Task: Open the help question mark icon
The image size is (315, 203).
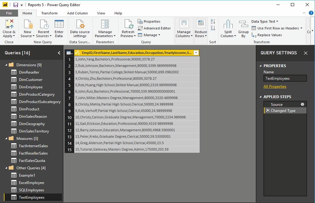Action: [311, 13]
